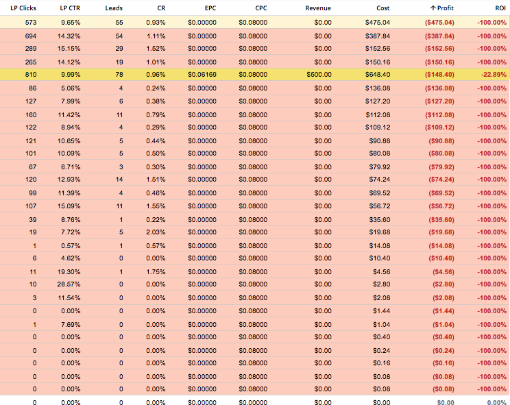
Task: Click the 19.30% LP CTR cell
Action: pos(69,272)
